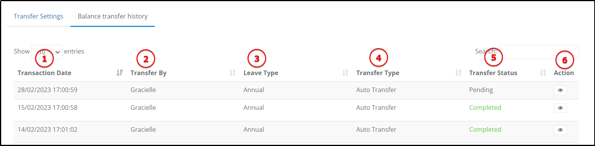This screenshot has width=595, height=146.
Task: Sort by Leave Type sort arrows
Action: pyautogui.click(x=345, y=73)
